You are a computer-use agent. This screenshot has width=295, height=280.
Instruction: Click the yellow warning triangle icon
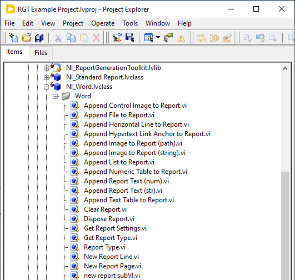[x=181, y=38]
